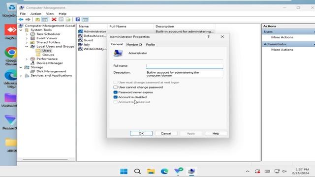Open More Actions under Users

click(x=282, y=37)
